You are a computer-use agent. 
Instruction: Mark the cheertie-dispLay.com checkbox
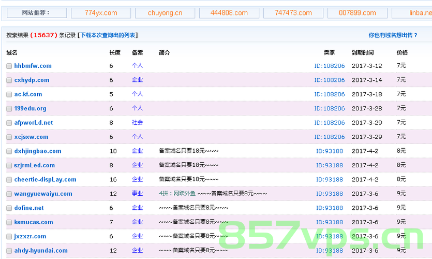(x=9, y=180)
